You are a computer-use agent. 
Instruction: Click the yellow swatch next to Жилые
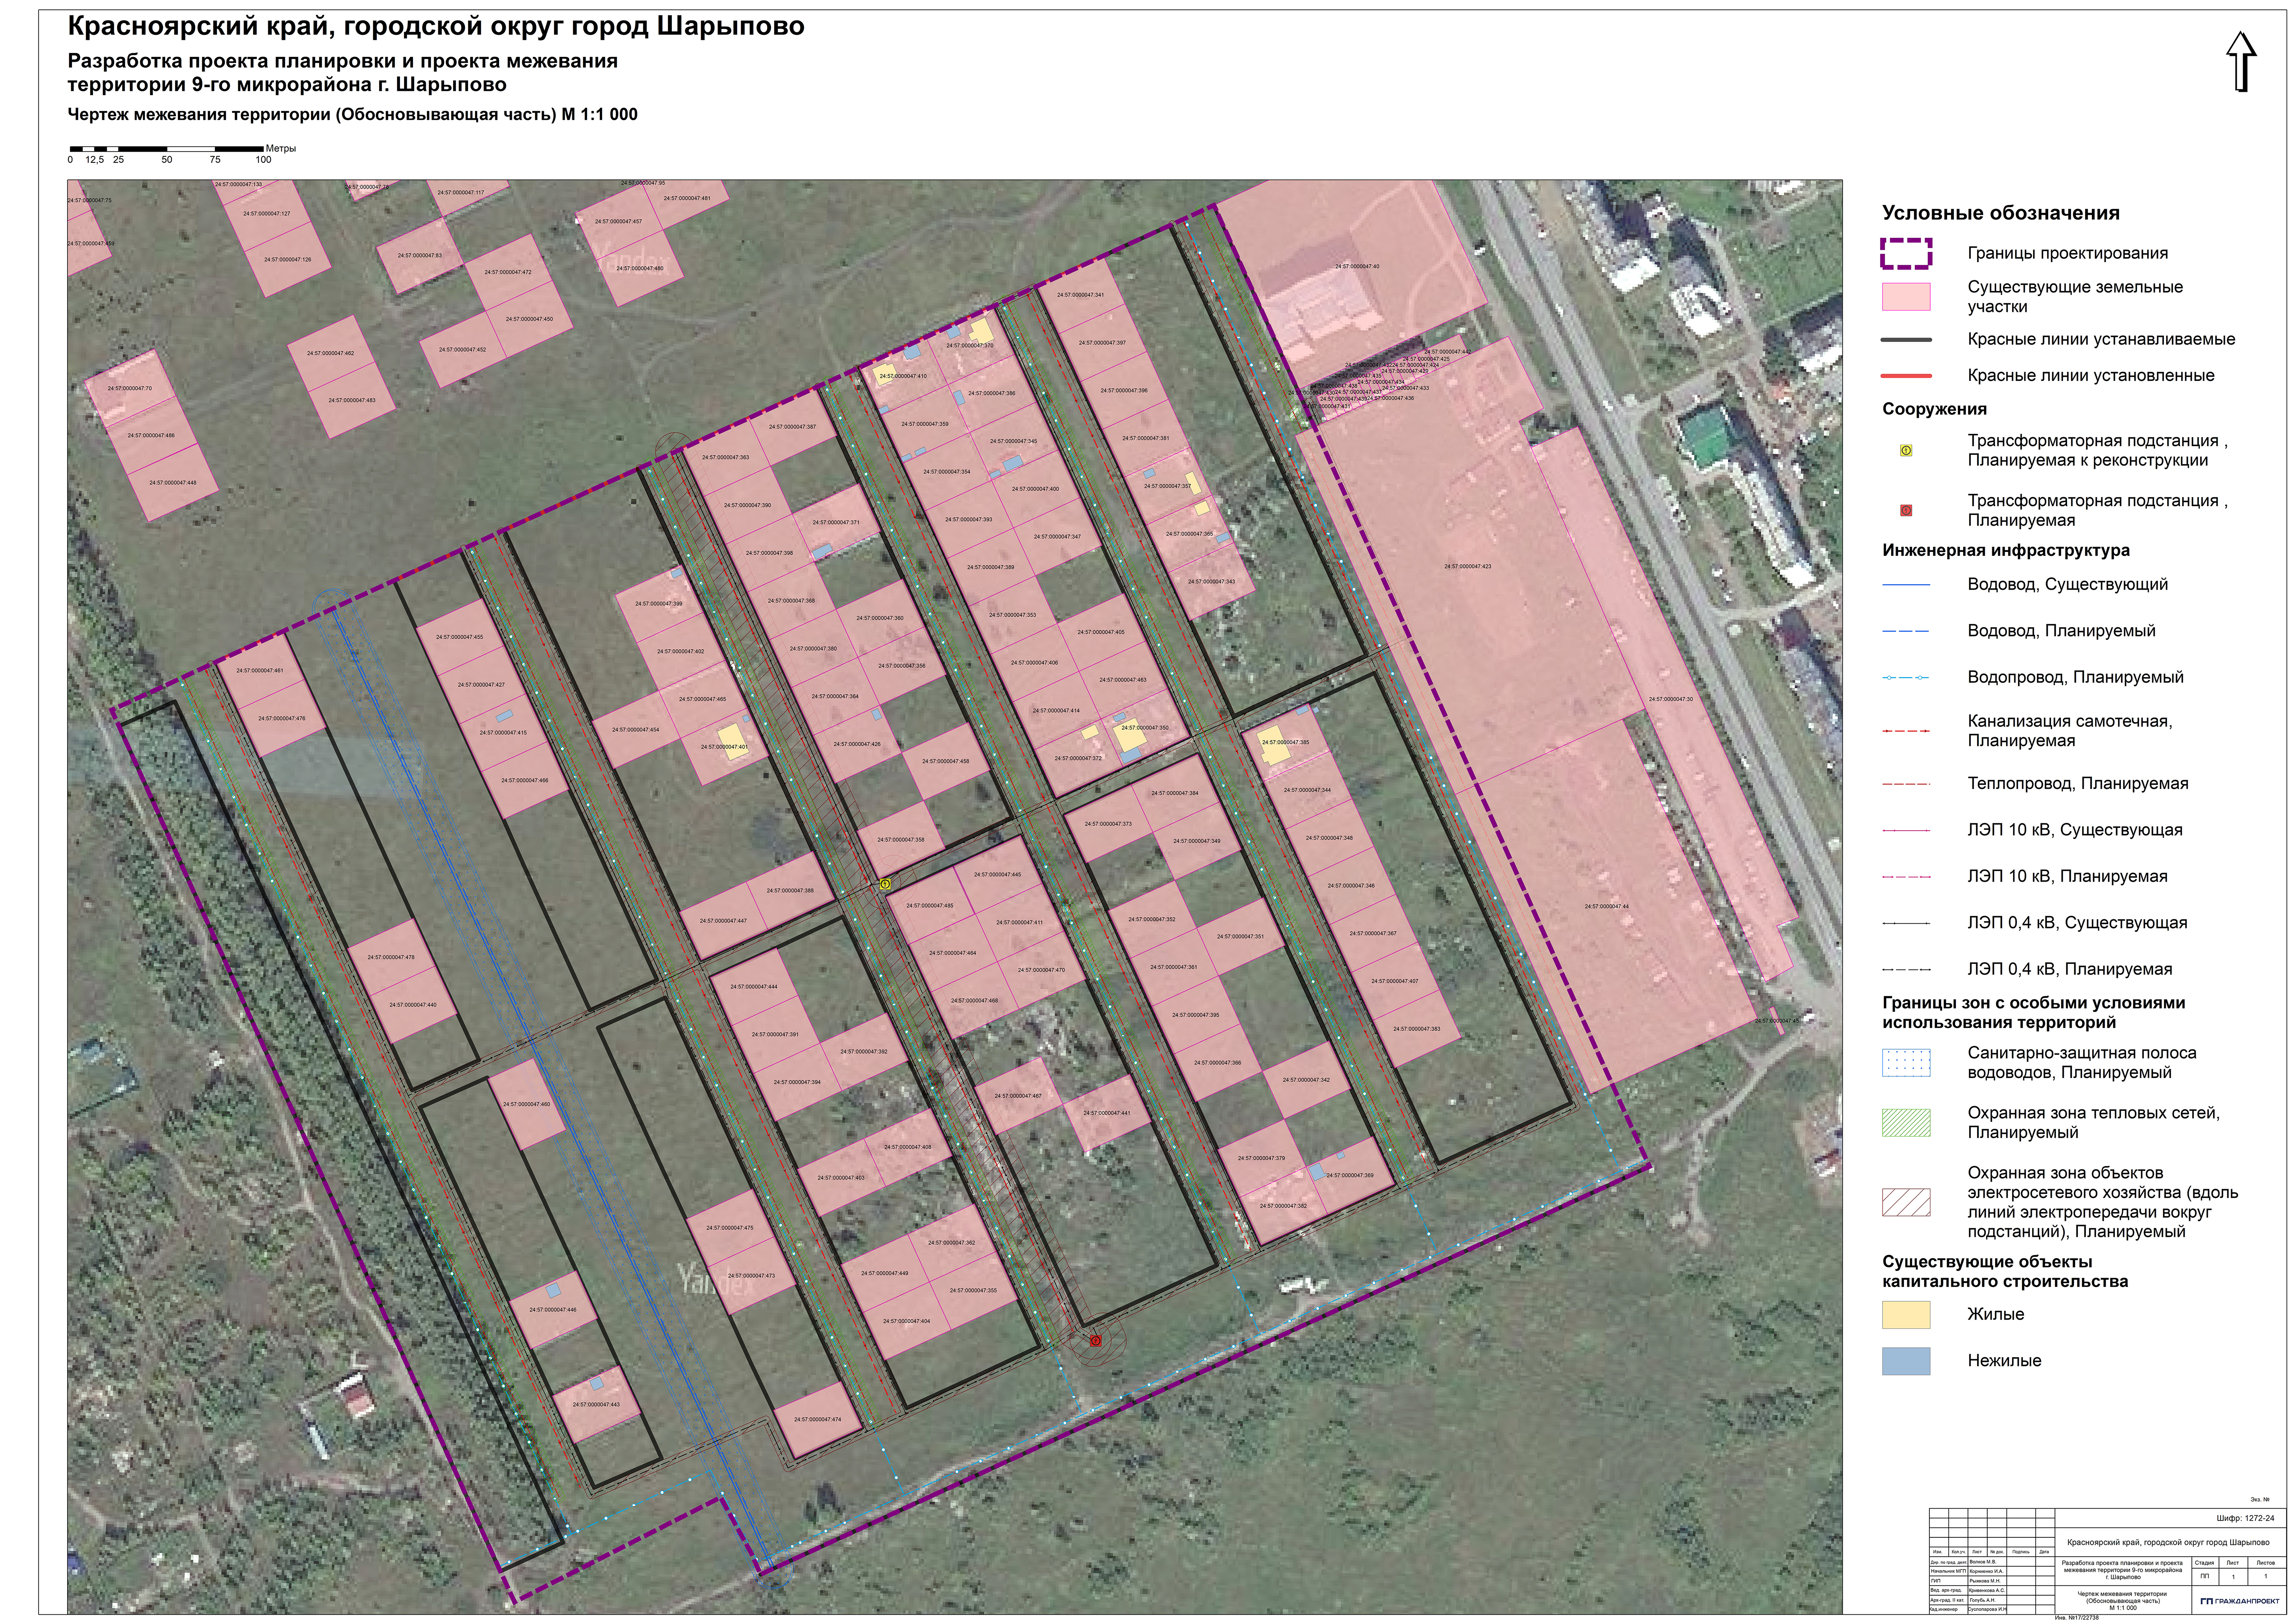click(x=1906, y=1315)
